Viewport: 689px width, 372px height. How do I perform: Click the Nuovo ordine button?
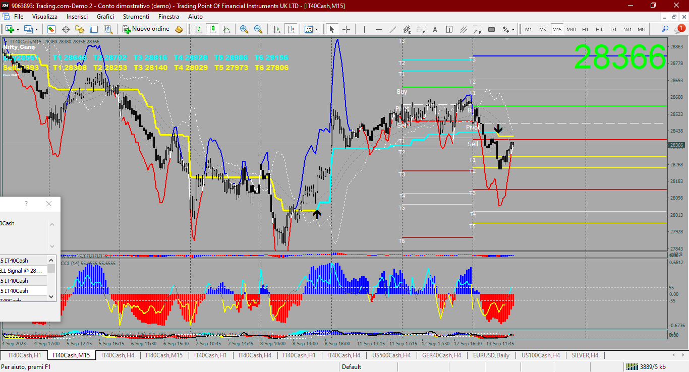pyautogui.click(x=146, y=29)
